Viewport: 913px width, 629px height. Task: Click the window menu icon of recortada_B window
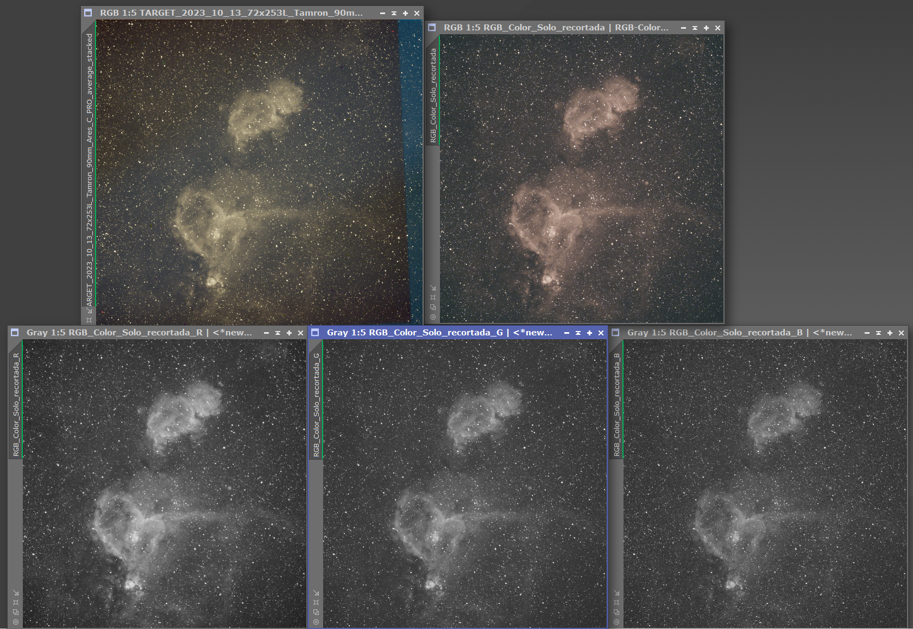[615, 333]
